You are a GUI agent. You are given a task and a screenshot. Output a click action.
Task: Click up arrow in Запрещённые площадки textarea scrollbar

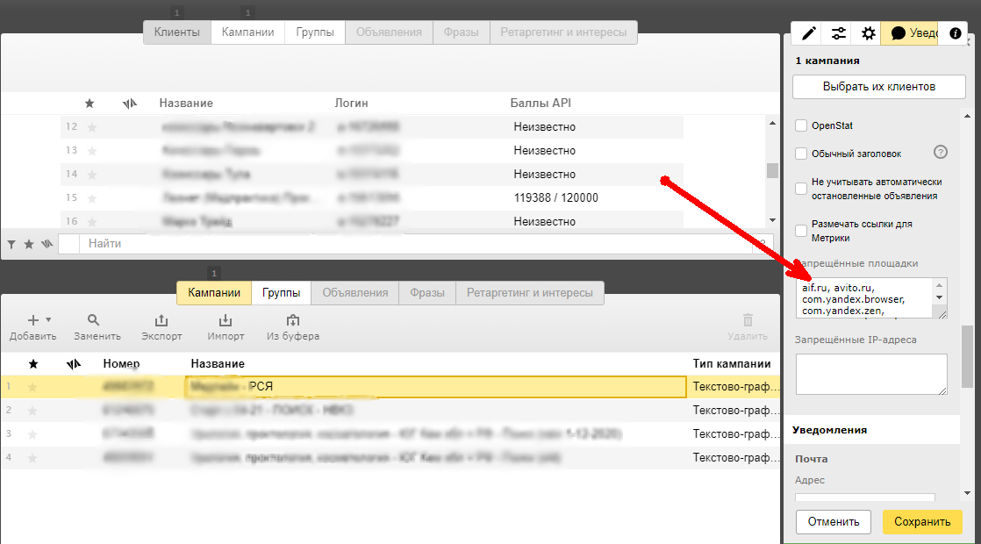click(939, 285)
